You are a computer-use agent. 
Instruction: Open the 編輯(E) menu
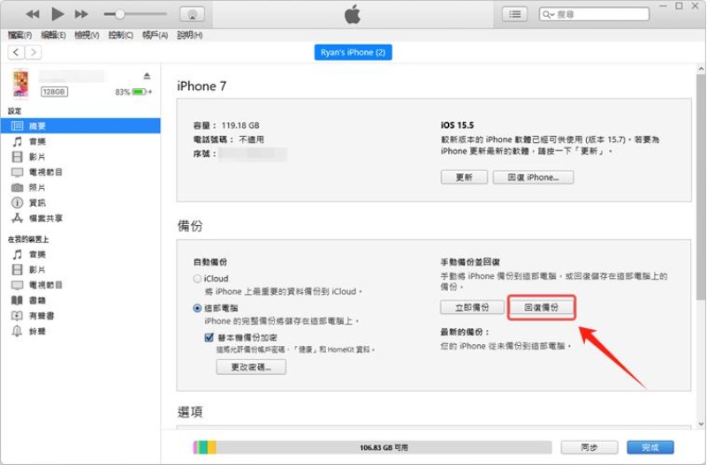(53, 34)
